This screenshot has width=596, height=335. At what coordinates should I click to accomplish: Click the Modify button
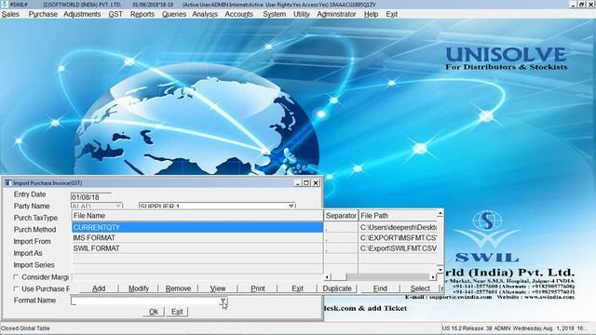139,288
